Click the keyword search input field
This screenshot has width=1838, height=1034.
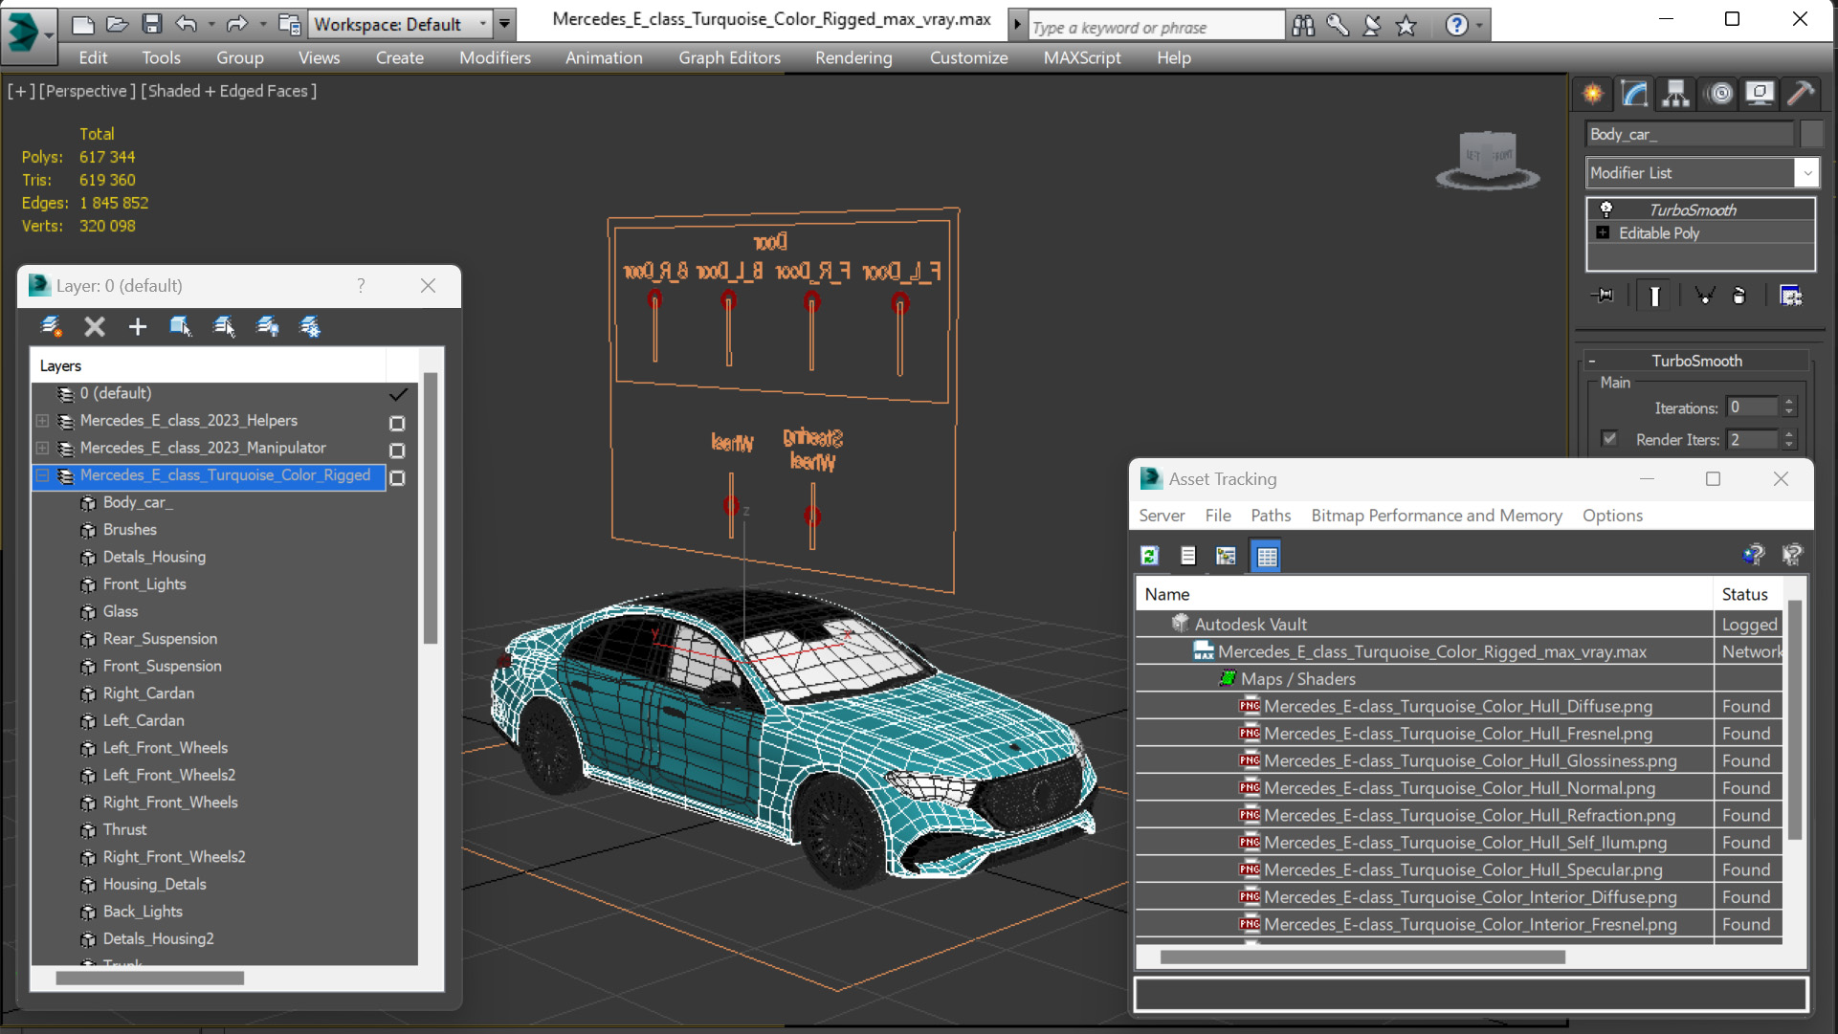point(1155,27)
